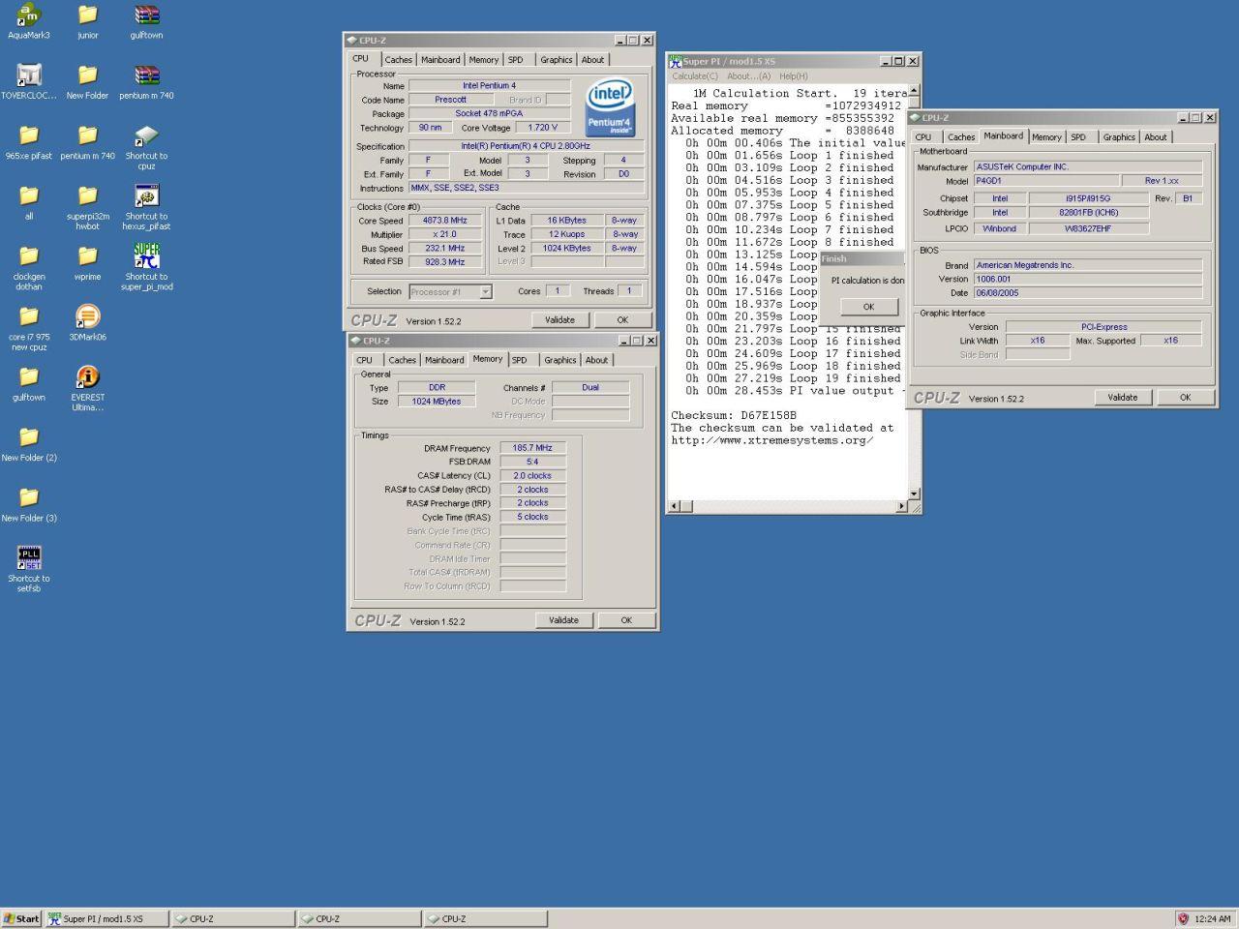Click Validate in the CPU-Z CPU window
This screenshot has width=1239, height=929.
pyautogui.click(x=559, y=320)
